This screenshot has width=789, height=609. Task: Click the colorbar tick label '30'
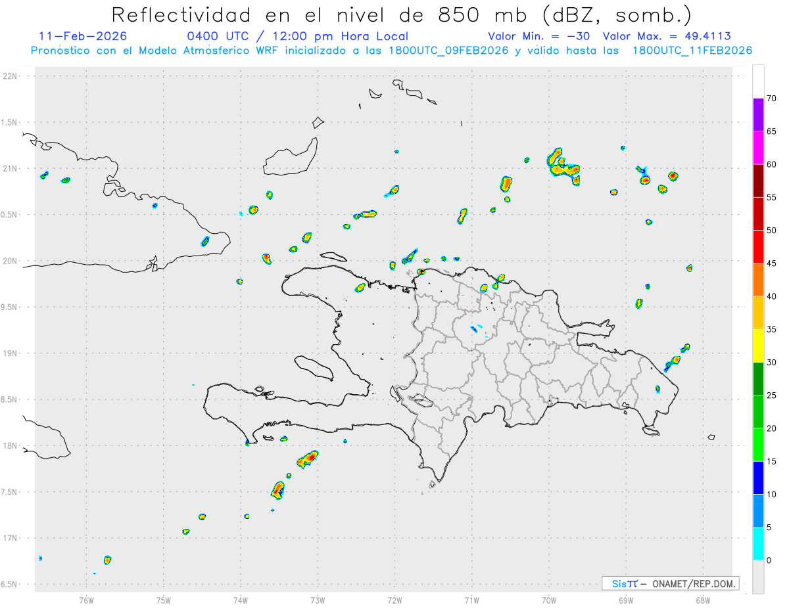click(x=772, y=363)
